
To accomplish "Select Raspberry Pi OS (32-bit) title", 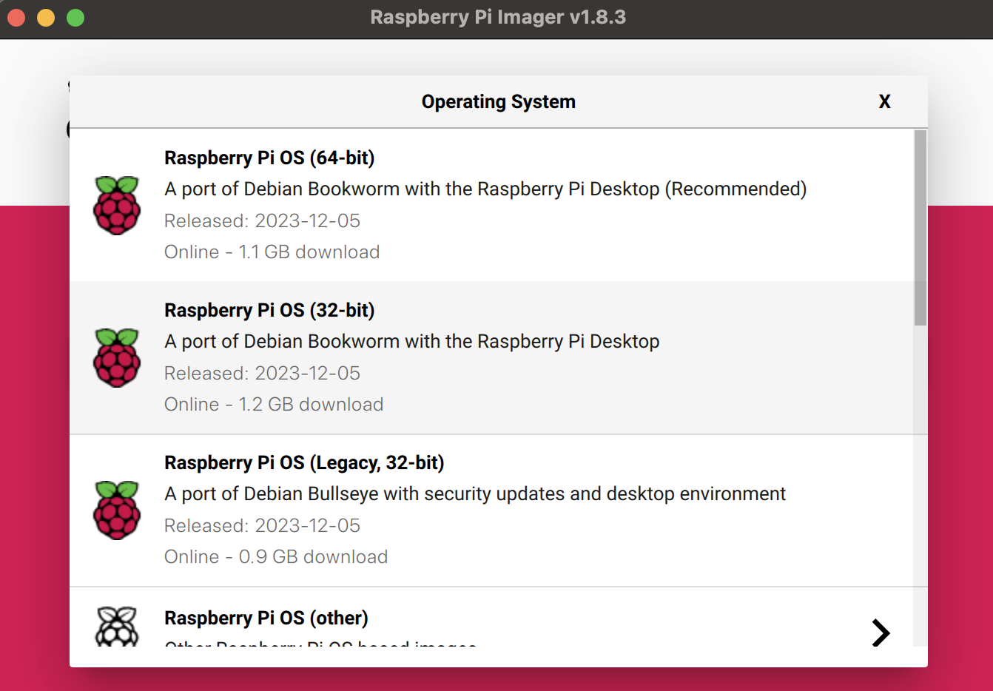I will 269,310.
